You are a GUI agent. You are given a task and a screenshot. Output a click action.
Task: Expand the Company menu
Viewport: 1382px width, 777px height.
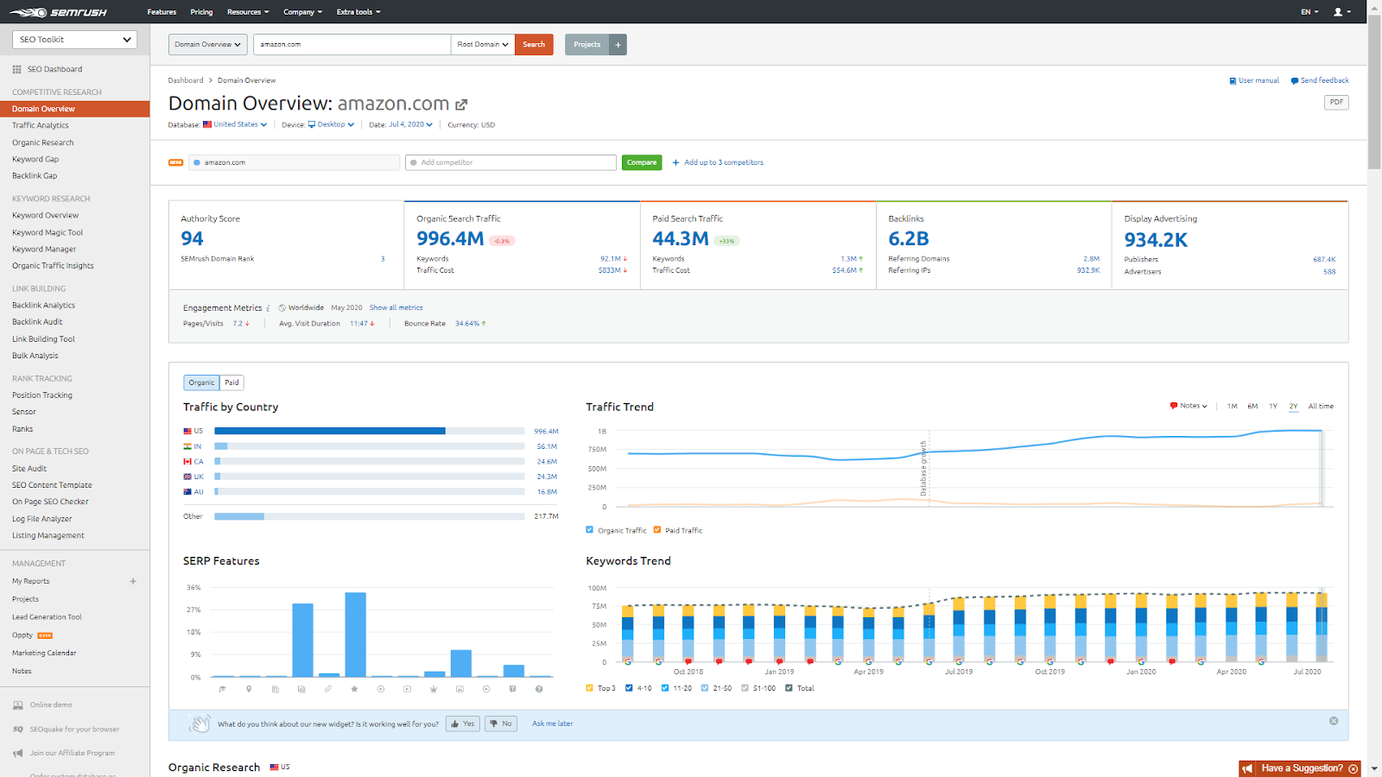tap(302, 12)
